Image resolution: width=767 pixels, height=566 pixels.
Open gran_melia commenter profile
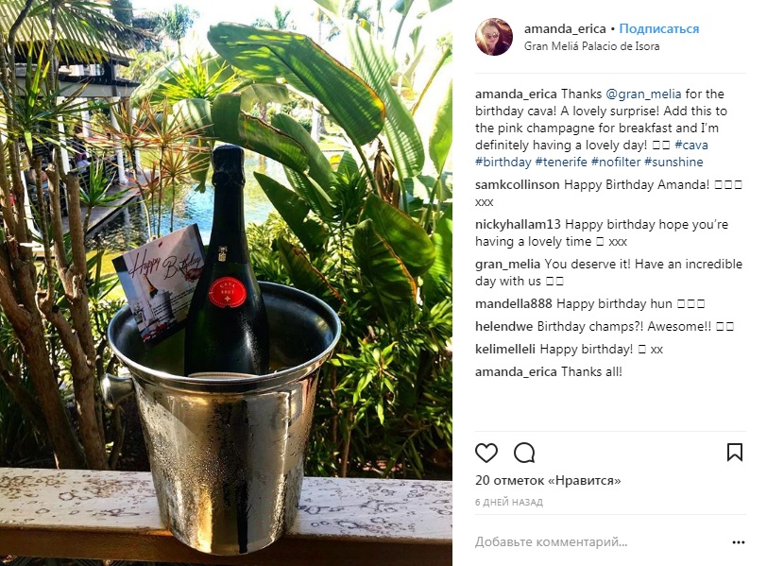pyautogui.click(x=508, y=265)
